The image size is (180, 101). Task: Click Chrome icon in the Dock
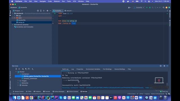pos(31,98)
